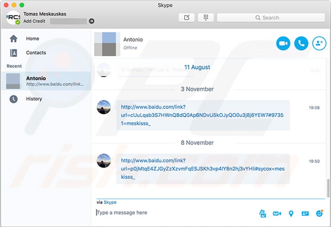Add people to this conversation

(x=319, y=43)
